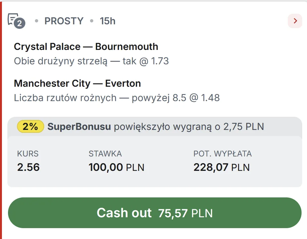Select the 'Liczba rzutów rożnych' selection line
The height and width of the screenshot is (239, 307).
[117, 98]
